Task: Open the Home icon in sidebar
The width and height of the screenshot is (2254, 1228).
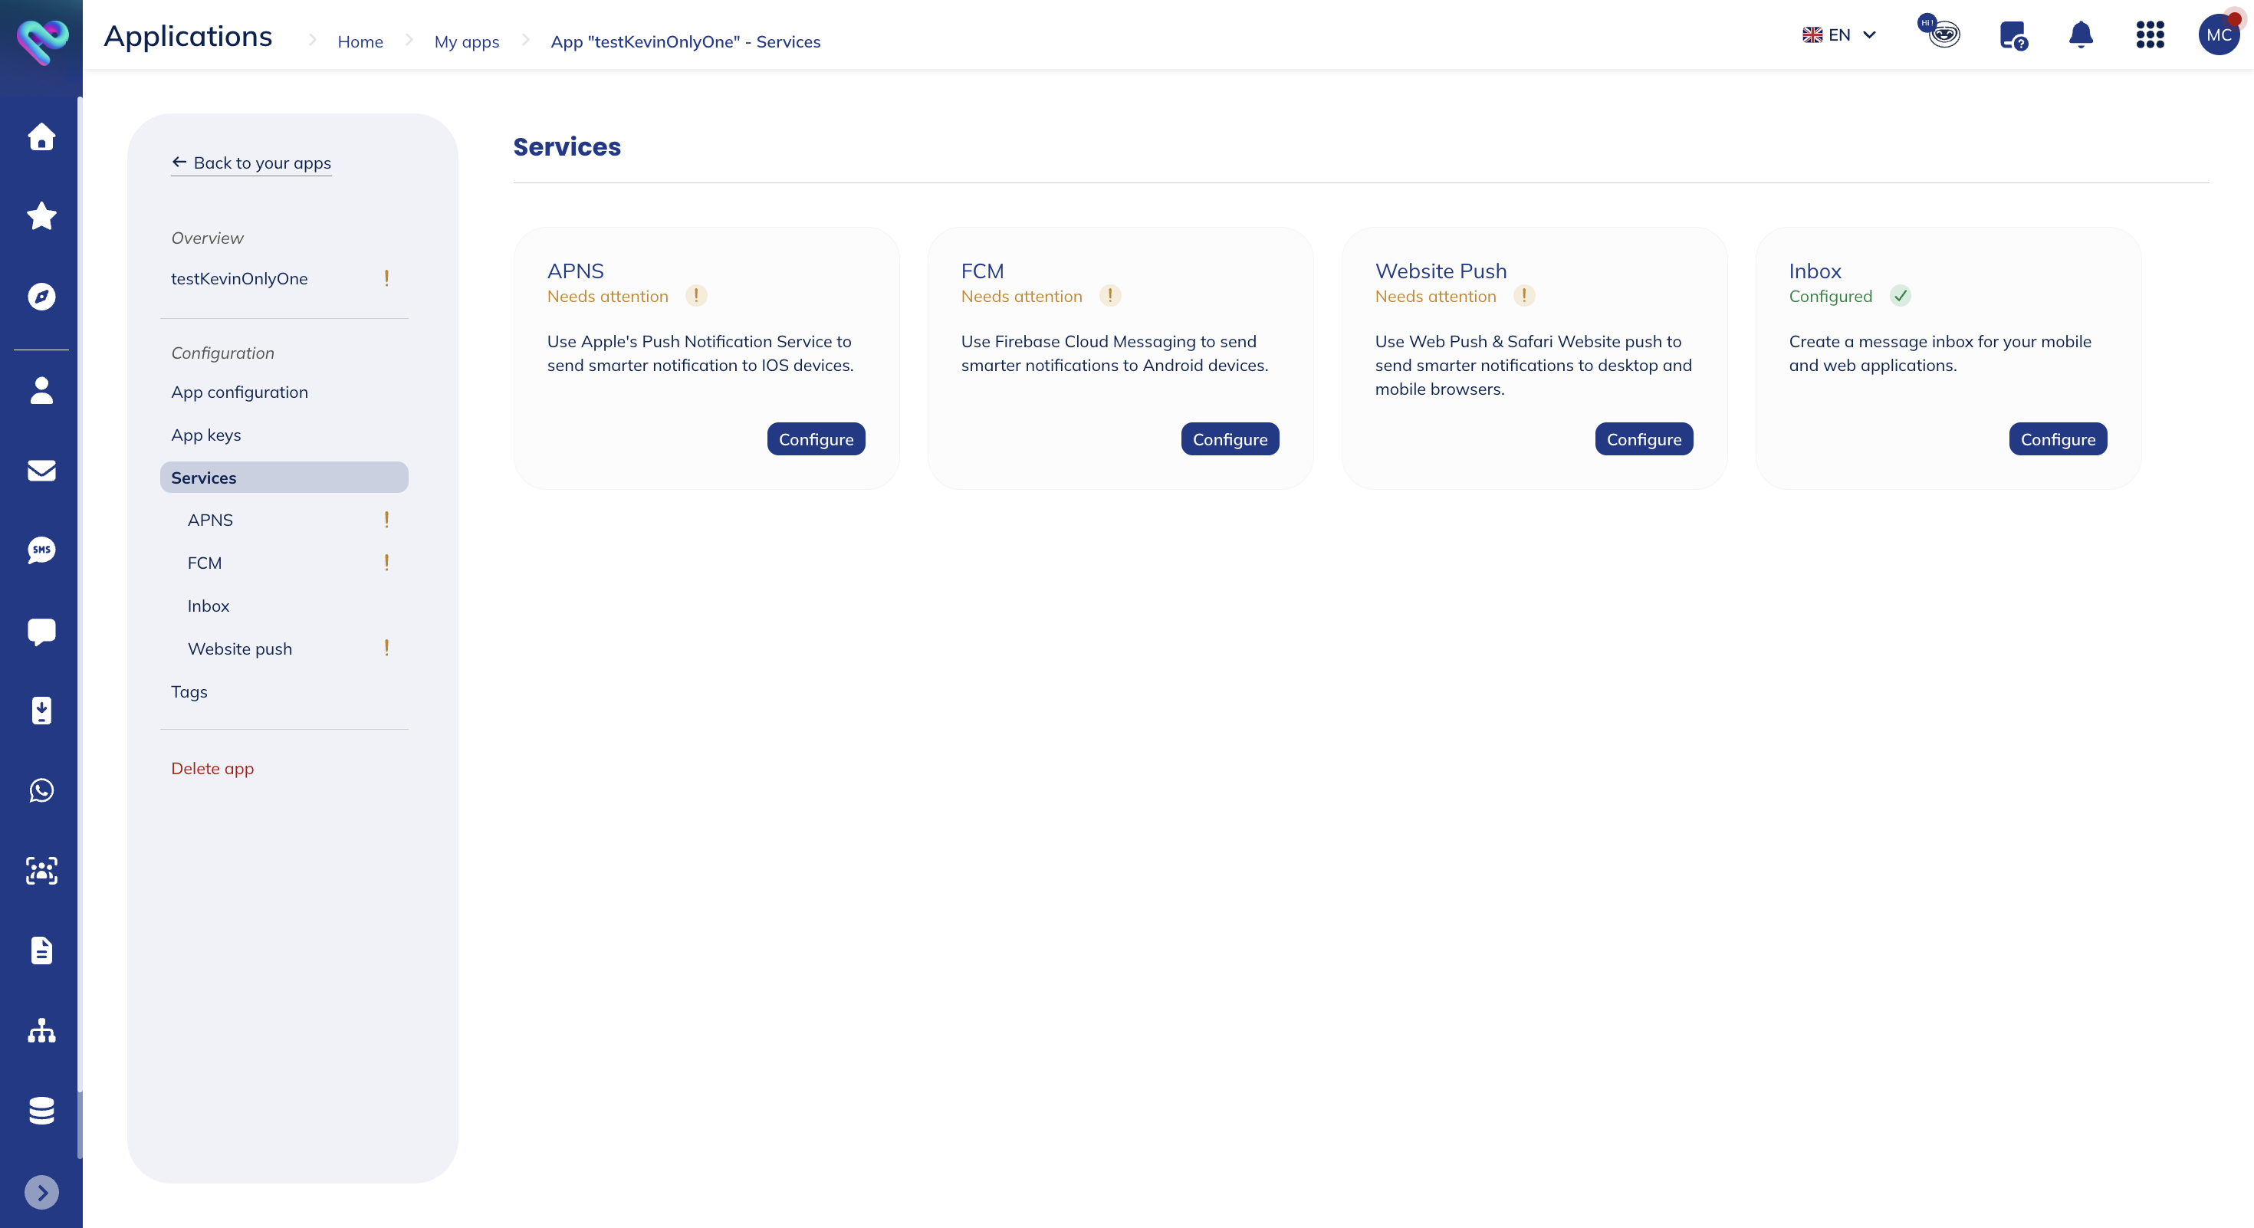Action: coord(41,136)
